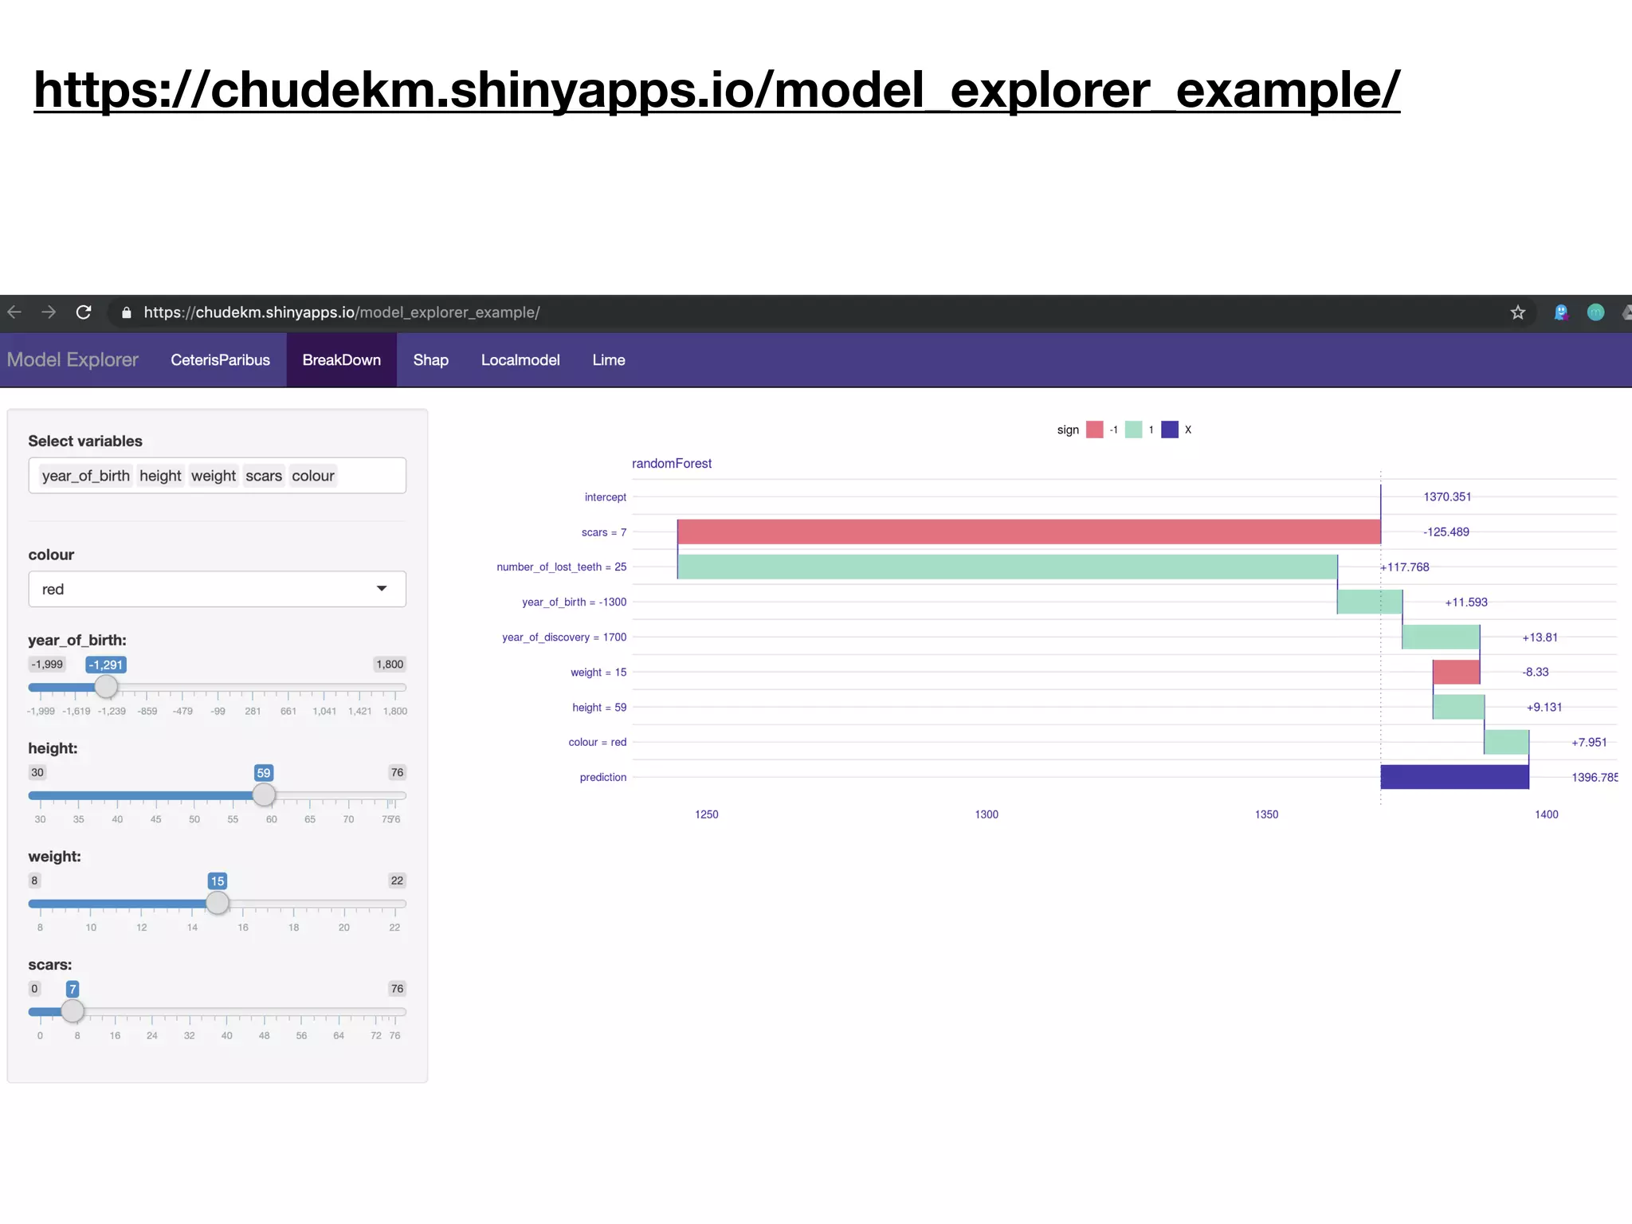The image size is (1632, 1224).
Task: Click the green 1 sign legend swatch
Action: [1133, 430]
